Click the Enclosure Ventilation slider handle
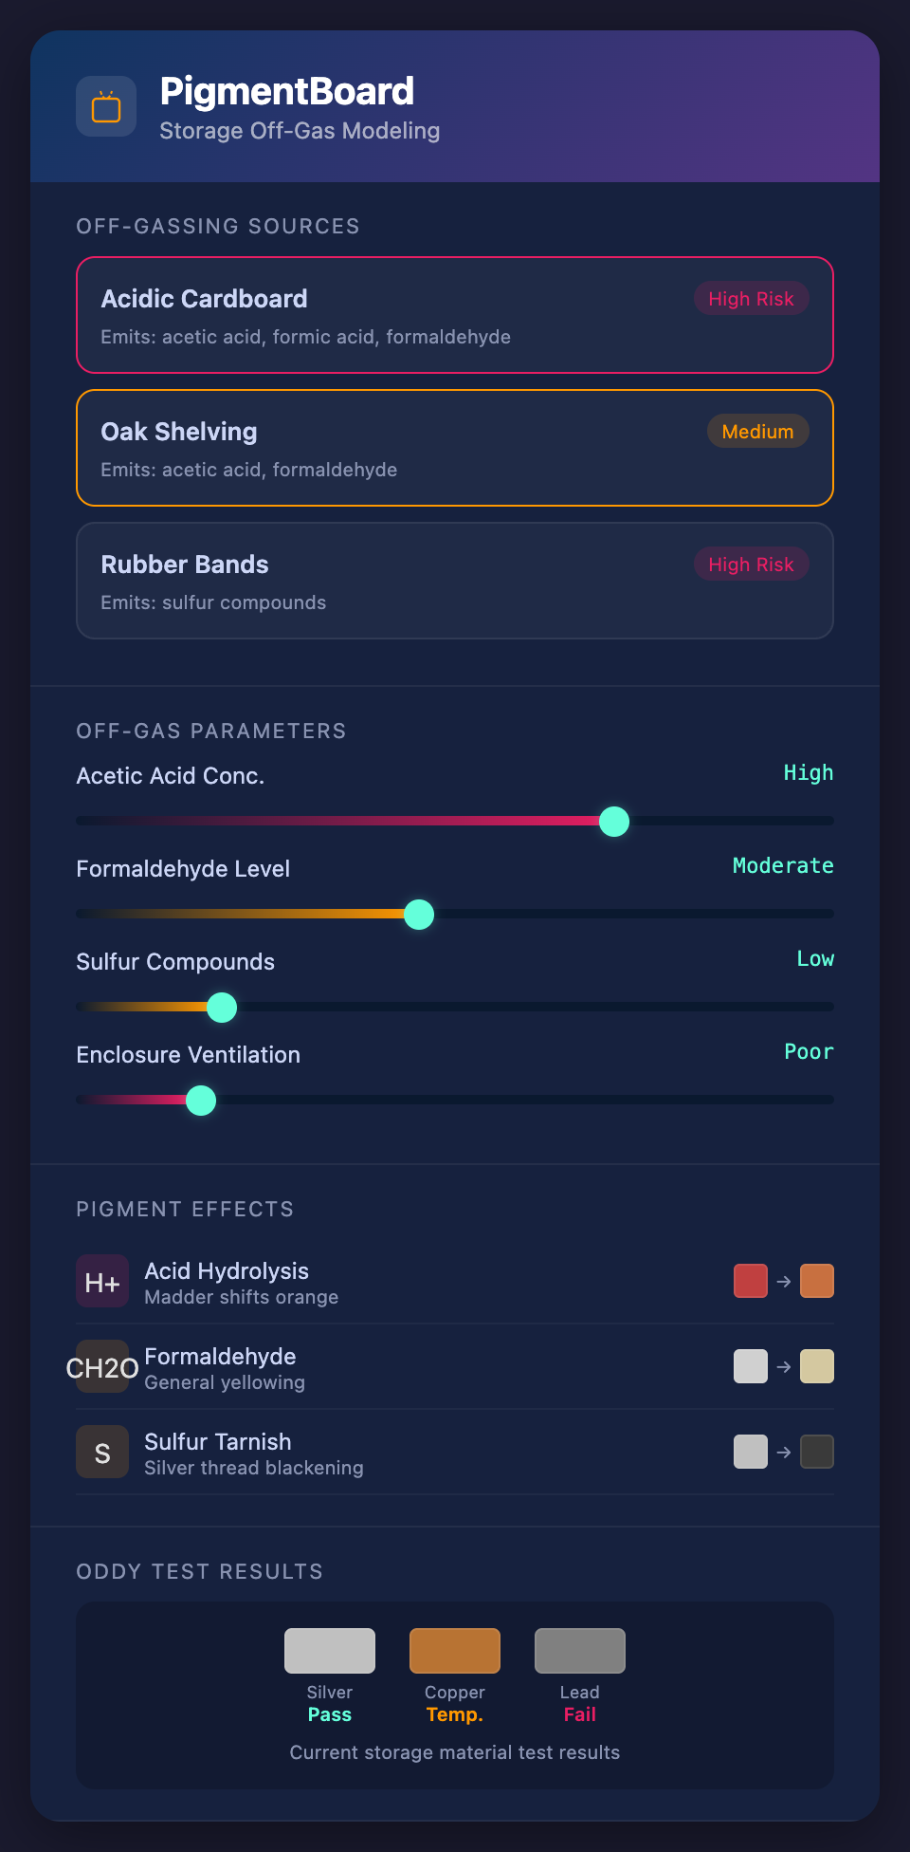Image resolution: width=910 pixels, height=1852 pixels. pos(201,1100)
